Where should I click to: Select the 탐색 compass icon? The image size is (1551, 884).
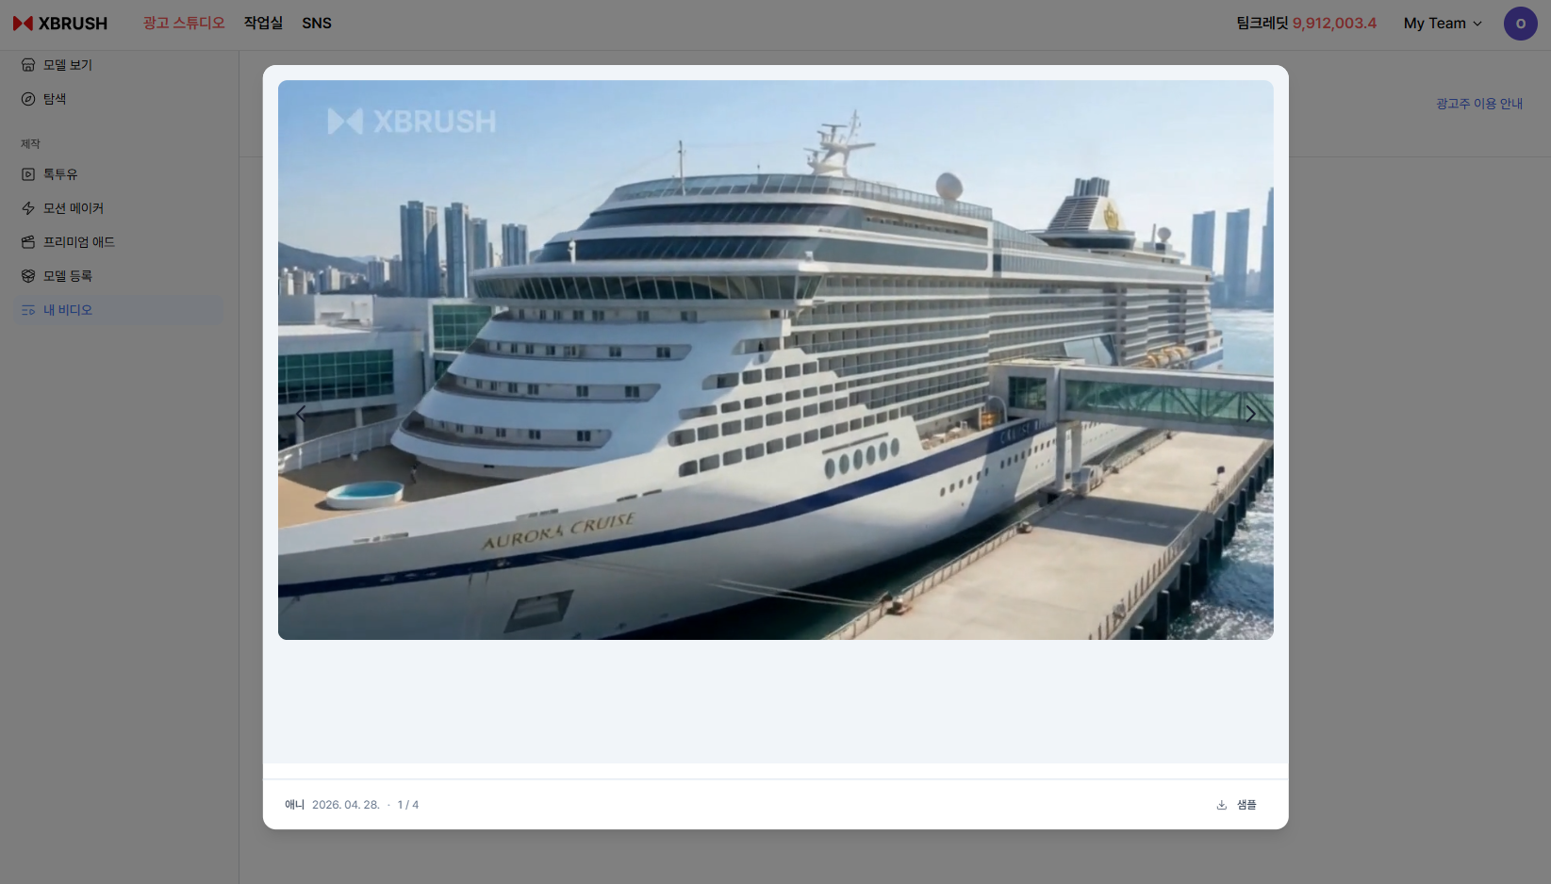coord(28,99)
